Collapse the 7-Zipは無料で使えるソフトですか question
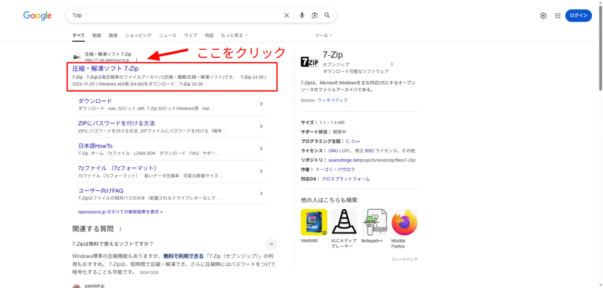Screen dimensions: 603x288 tap(271, 244)
